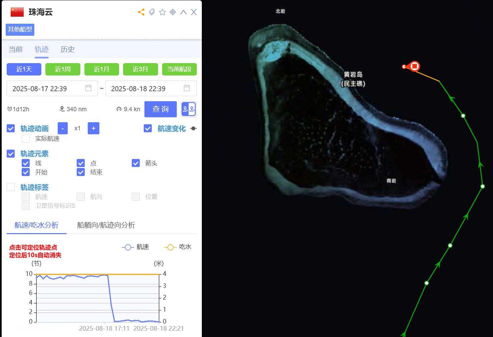Uncheck the 开始 track element checkbox
This screenshot has height=337, width=493.
pos(26,172)
